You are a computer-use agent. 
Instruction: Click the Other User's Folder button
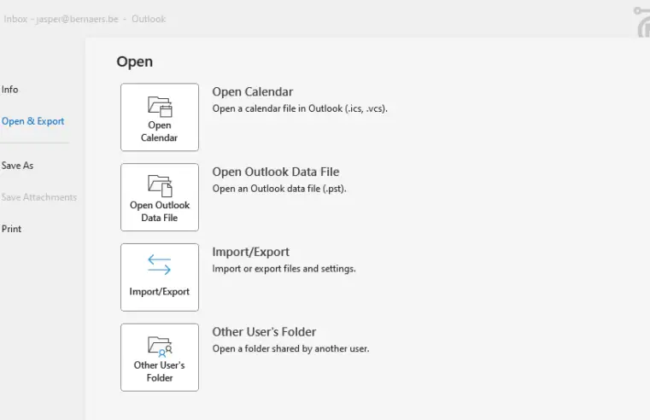pyautogui.click(x=160, y=358)
